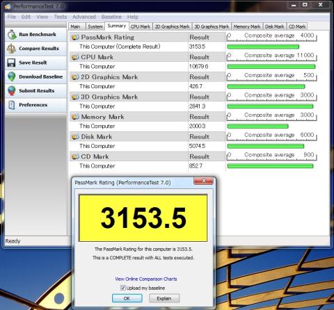The height and width of the screenshot is (310, 334).
Task: Switch to the System tab
Action: coord(95,26)
